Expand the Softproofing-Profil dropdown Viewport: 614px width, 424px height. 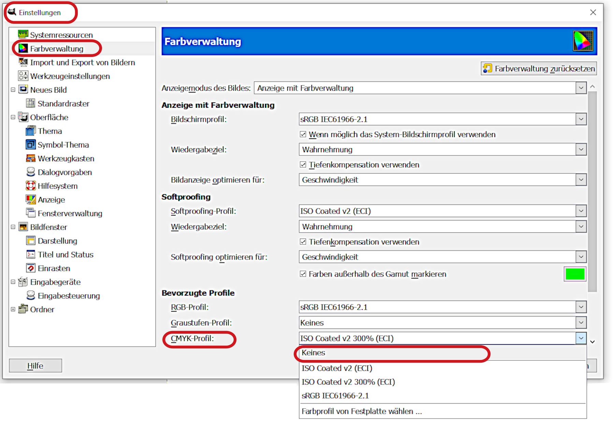click(x=581, y=211)
